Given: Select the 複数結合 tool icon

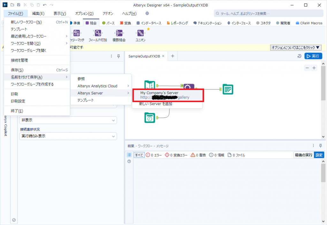Looking at the screenshot, I should point(119,33).
